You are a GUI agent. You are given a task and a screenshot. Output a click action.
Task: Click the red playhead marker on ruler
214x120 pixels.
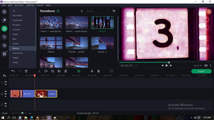[x=35, y=75]
